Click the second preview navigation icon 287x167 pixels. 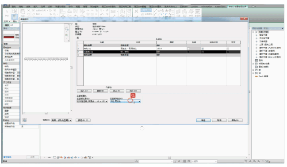[x=67, y=35]
